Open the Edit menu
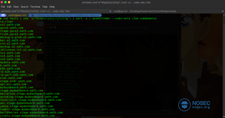 point(9,7)
